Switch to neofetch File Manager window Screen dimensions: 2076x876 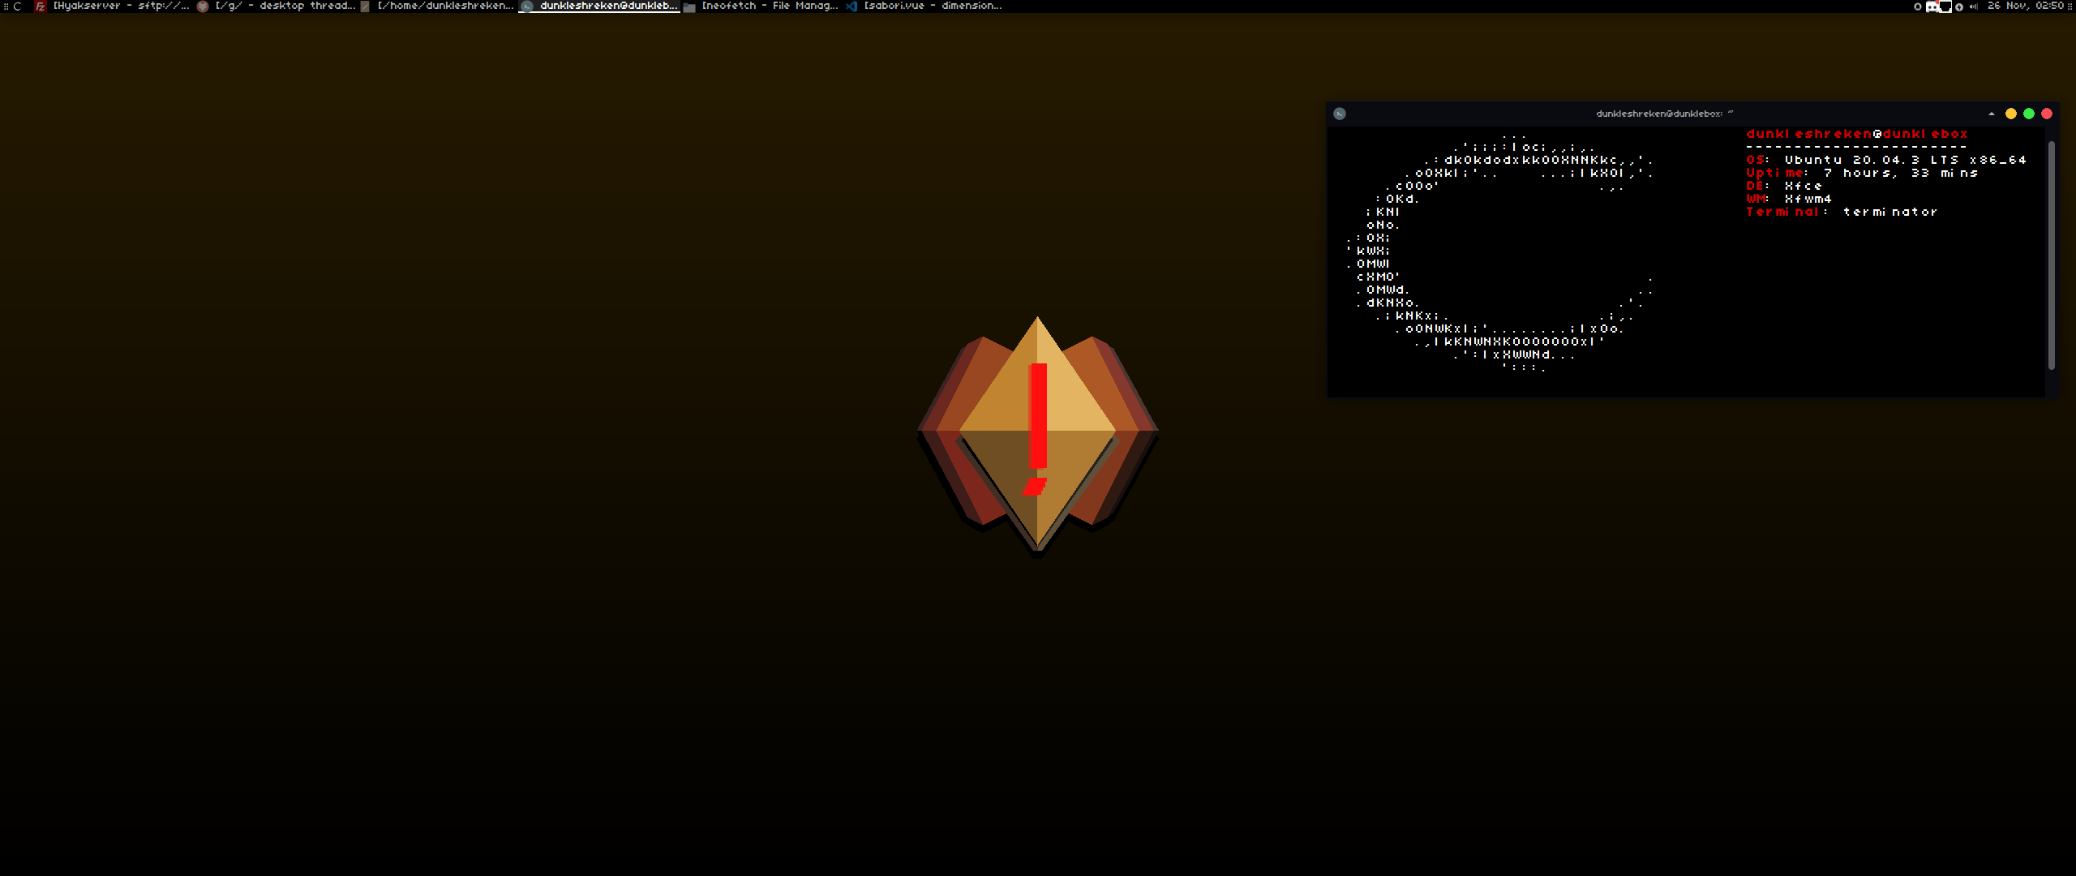[x=769, y=6]
